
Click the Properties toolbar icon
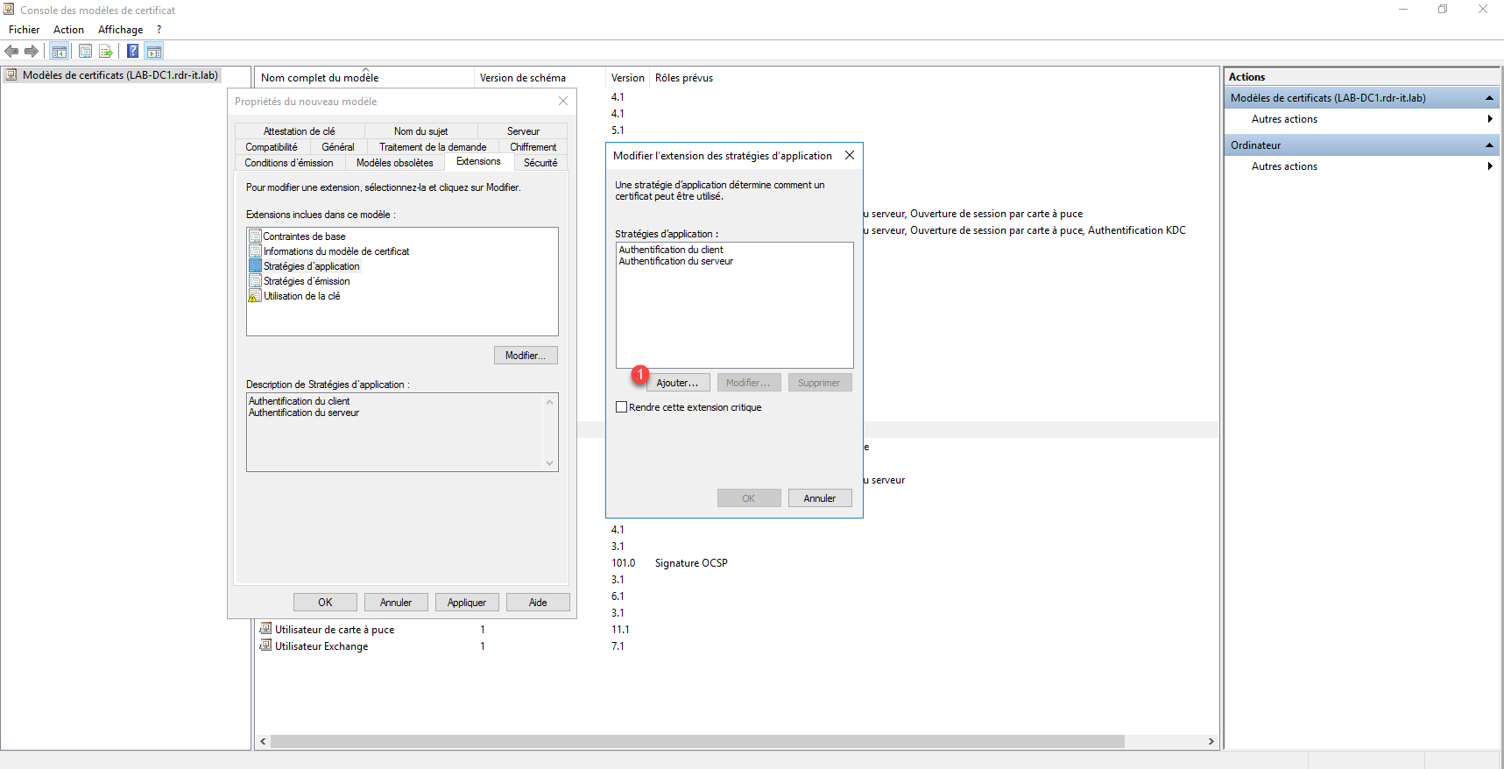pos(85,51)
